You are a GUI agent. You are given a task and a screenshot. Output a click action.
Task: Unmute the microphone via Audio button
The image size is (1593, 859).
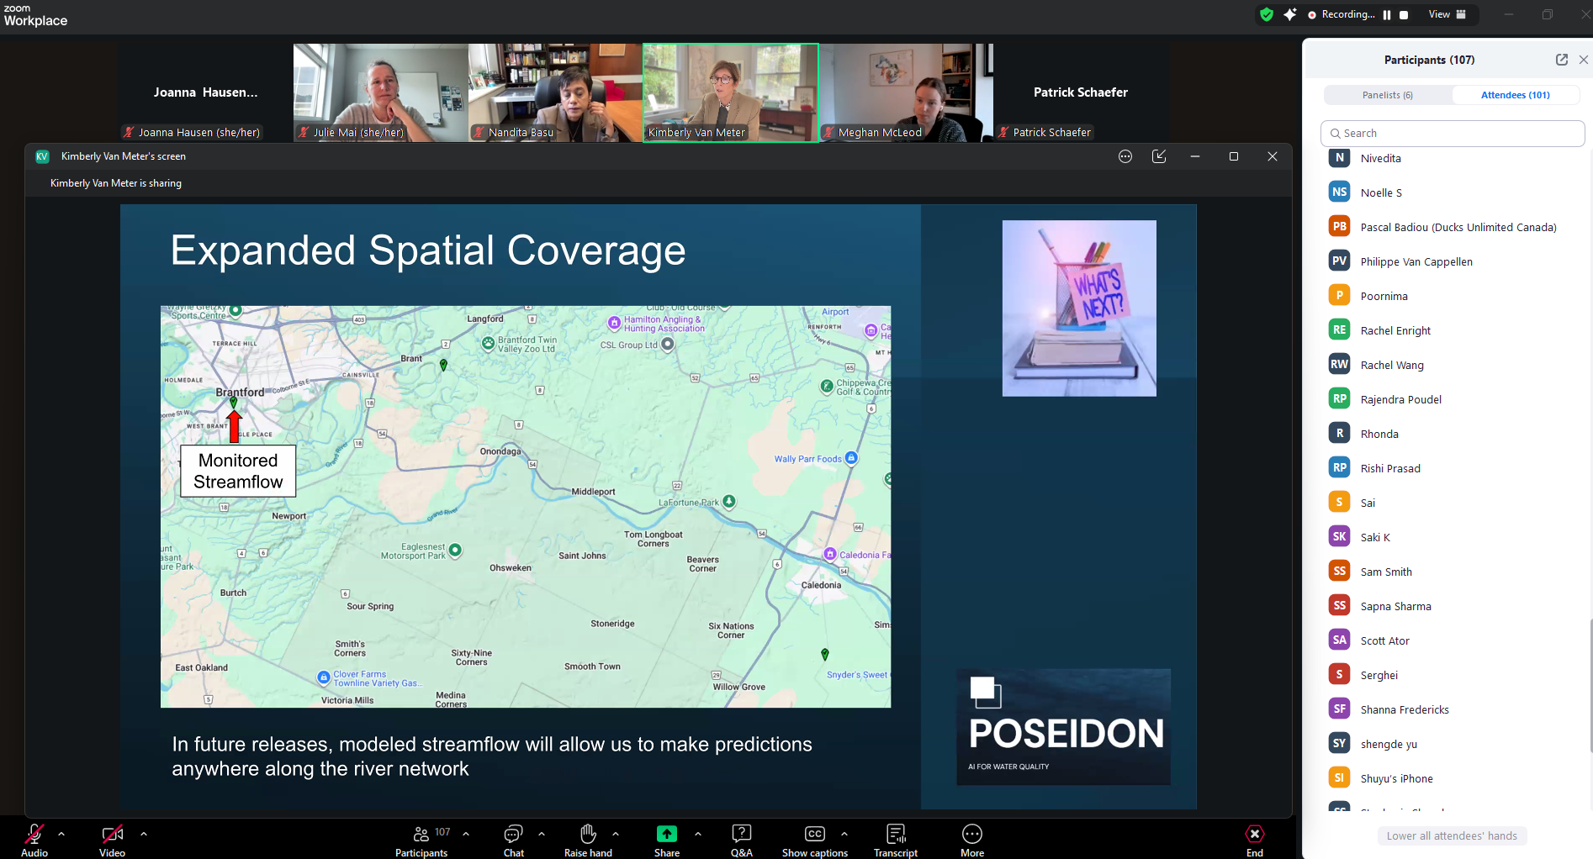tap(34, 834)
